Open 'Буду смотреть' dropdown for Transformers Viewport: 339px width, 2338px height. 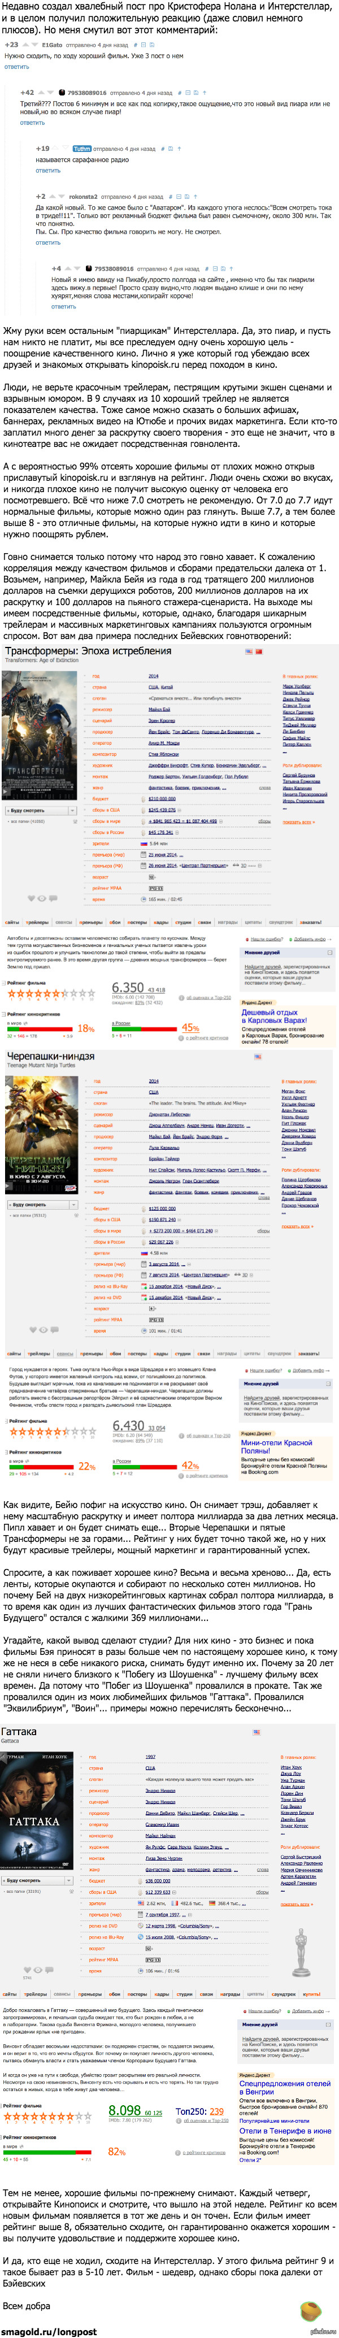pyautogui.click(x=41, y=810)
